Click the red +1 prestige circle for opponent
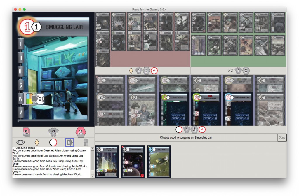This screenshot has width=299, height=196. pos(154,71)
